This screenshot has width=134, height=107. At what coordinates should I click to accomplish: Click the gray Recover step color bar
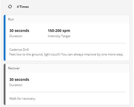5,84
